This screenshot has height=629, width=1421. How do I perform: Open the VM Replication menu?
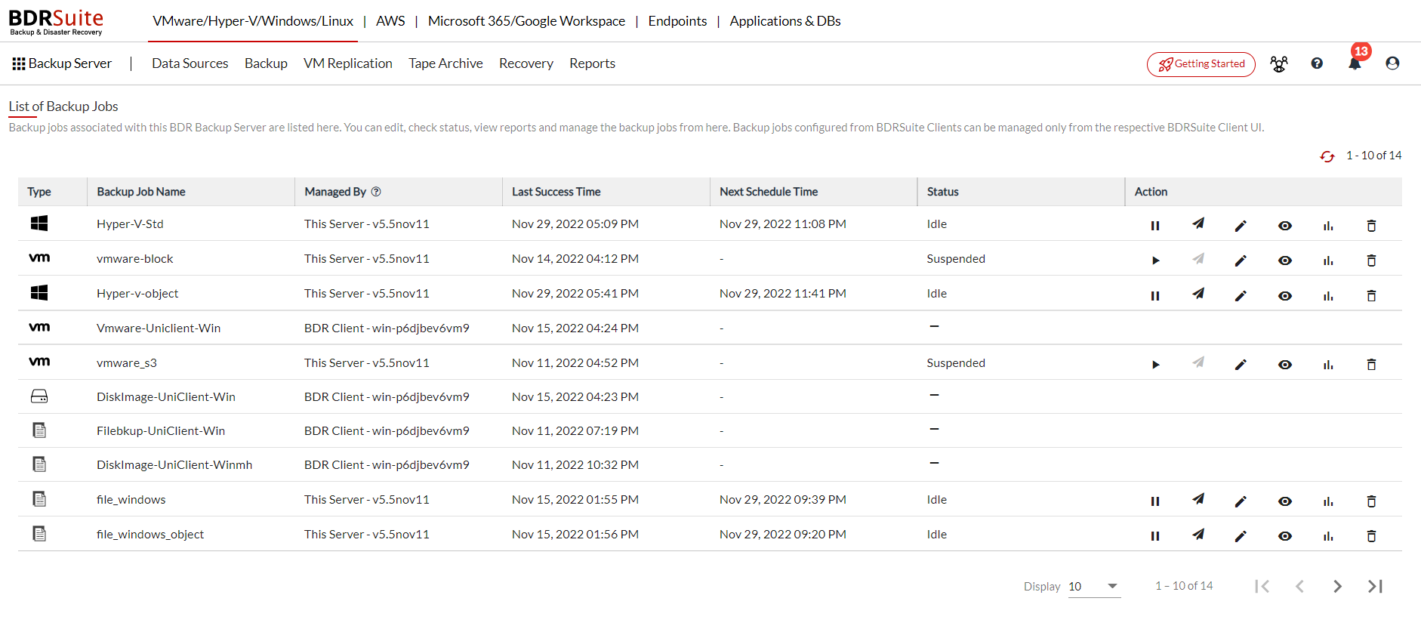347,63
